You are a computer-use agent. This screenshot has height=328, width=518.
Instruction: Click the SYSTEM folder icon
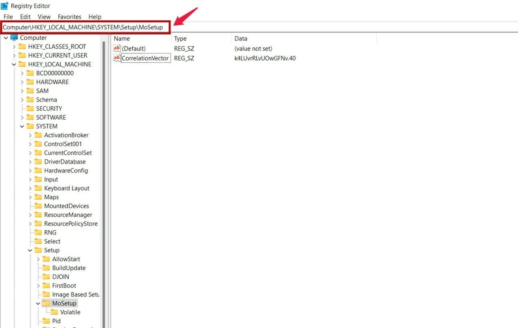click(x=30, y=126)
